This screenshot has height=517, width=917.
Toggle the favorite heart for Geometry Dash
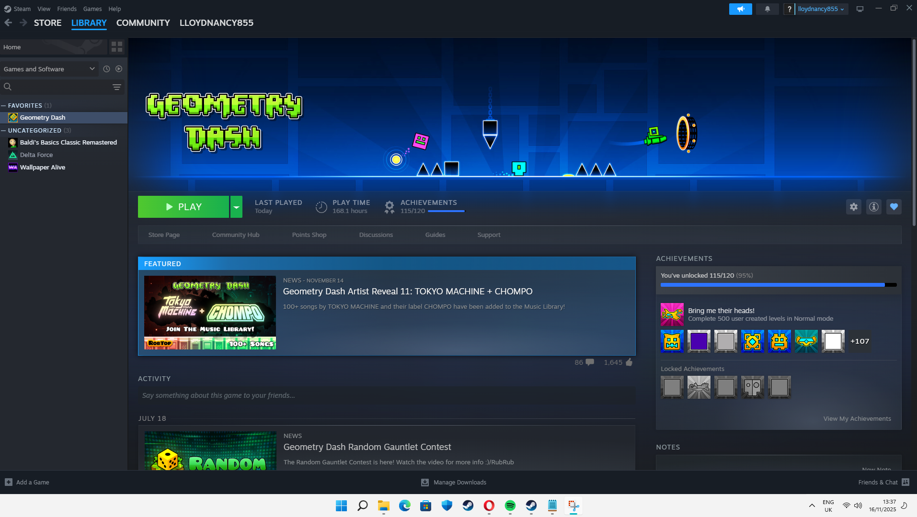click(894, 206)
